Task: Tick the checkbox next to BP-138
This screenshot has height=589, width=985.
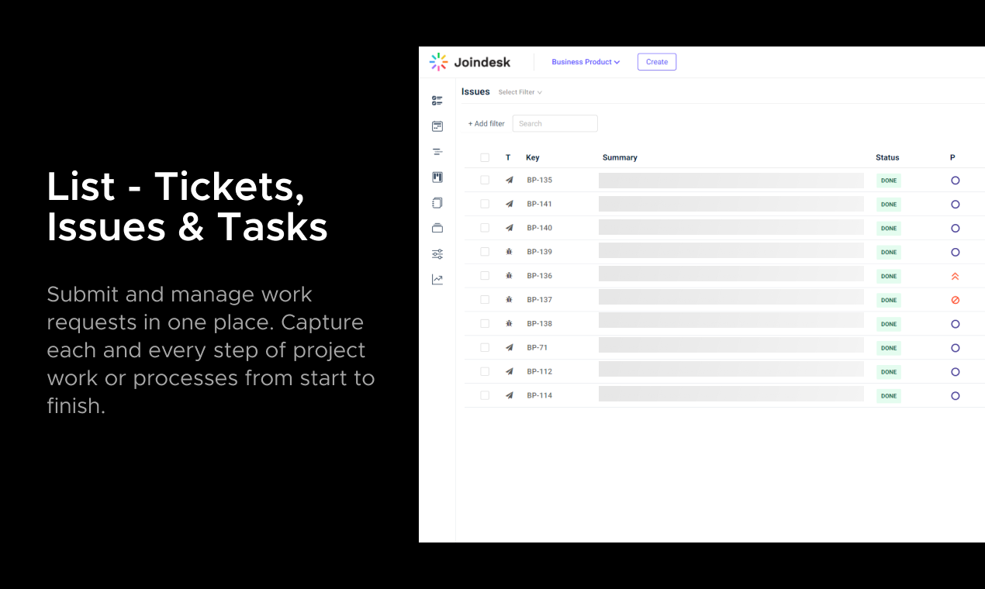Action: [x=485, y=323]
